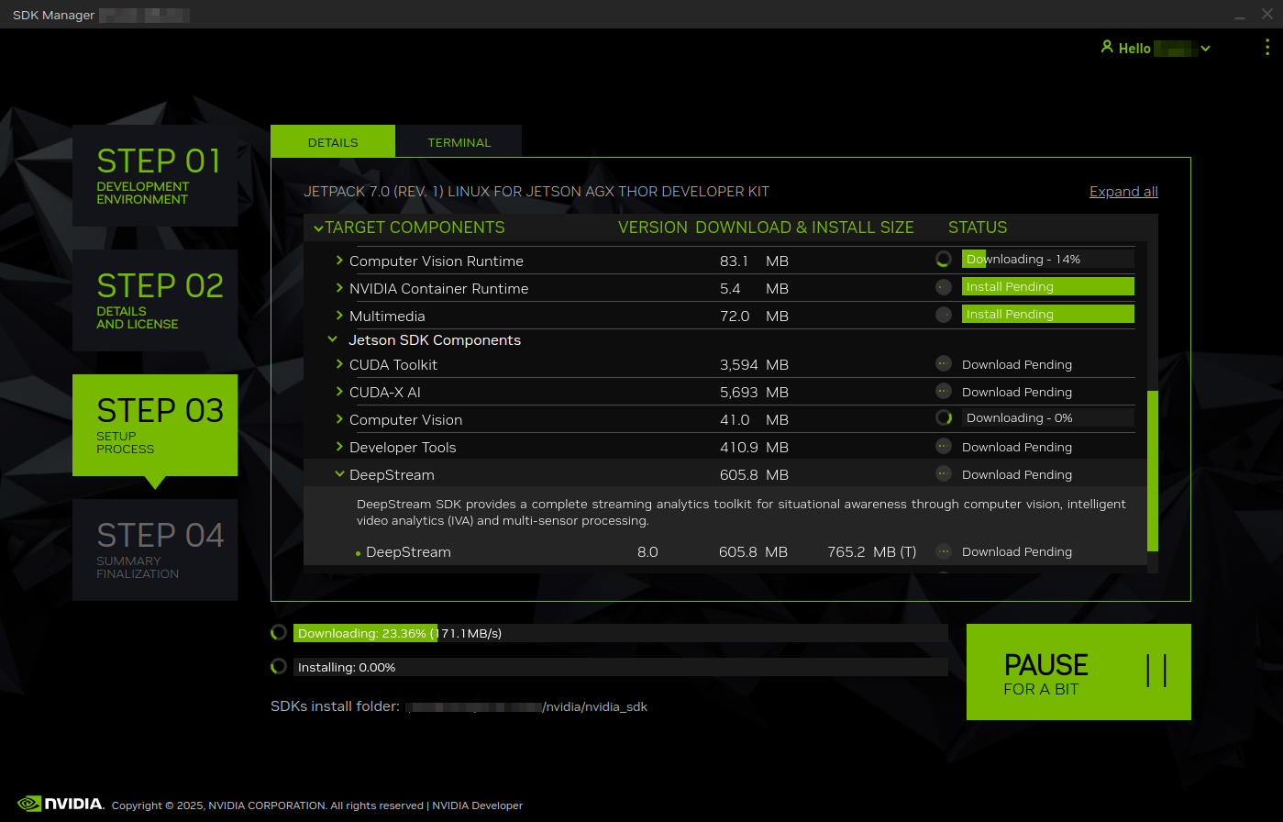
Task: Click the user account icon beside Hello
Action: [1108, 48]
